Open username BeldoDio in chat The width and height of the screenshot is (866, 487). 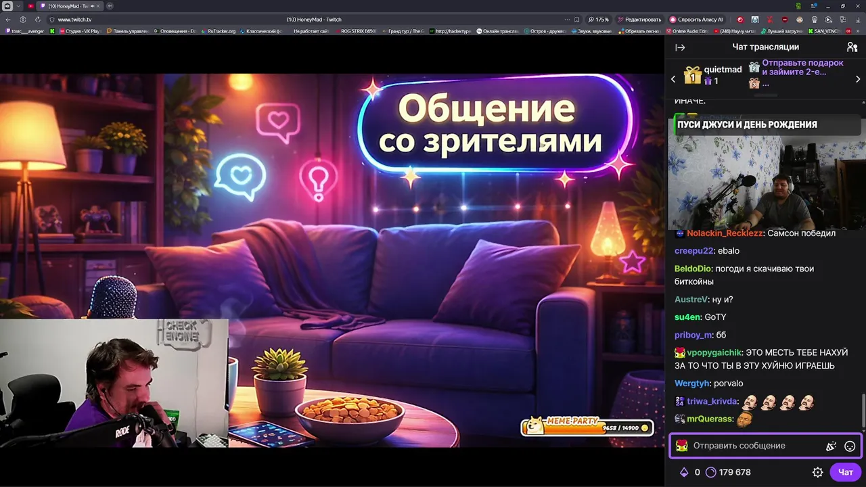692,269
